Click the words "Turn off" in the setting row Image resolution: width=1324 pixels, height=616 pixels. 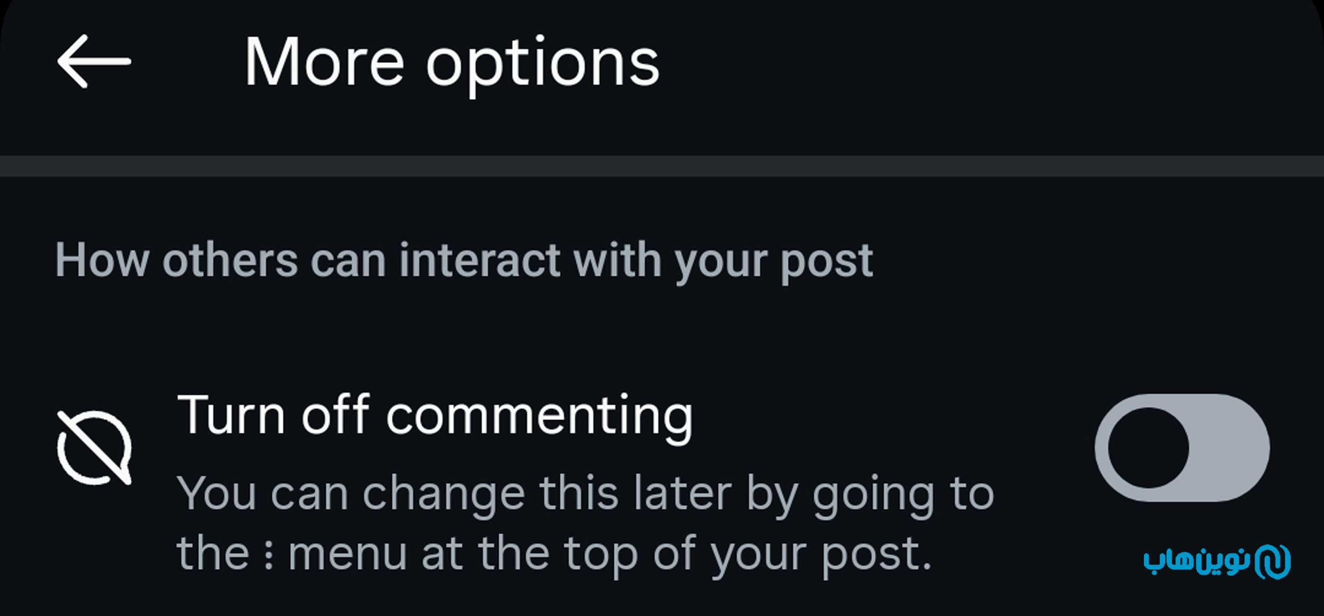(273, 415)
